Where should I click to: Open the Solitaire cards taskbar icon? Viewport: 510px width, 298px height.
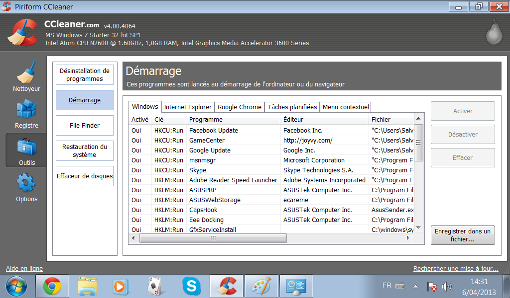155,286
